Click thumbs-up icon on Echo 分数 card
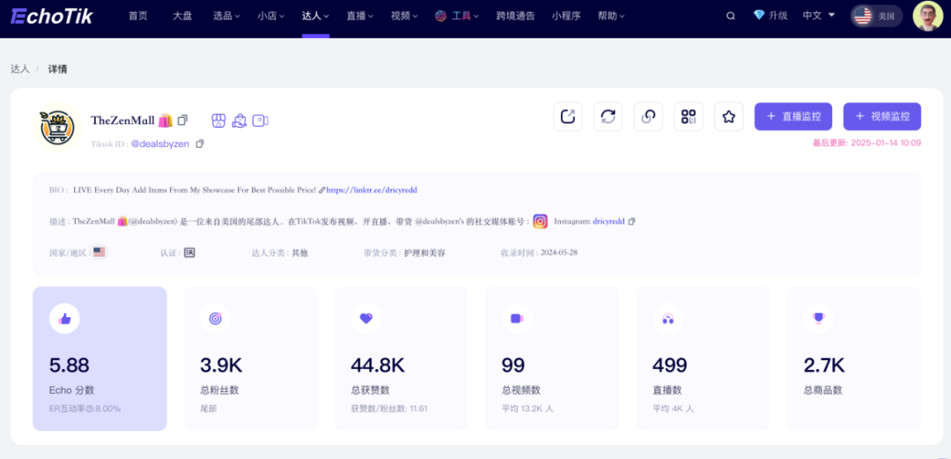Image resolution: width=951 pixels, height=459 pixels. 64,318
